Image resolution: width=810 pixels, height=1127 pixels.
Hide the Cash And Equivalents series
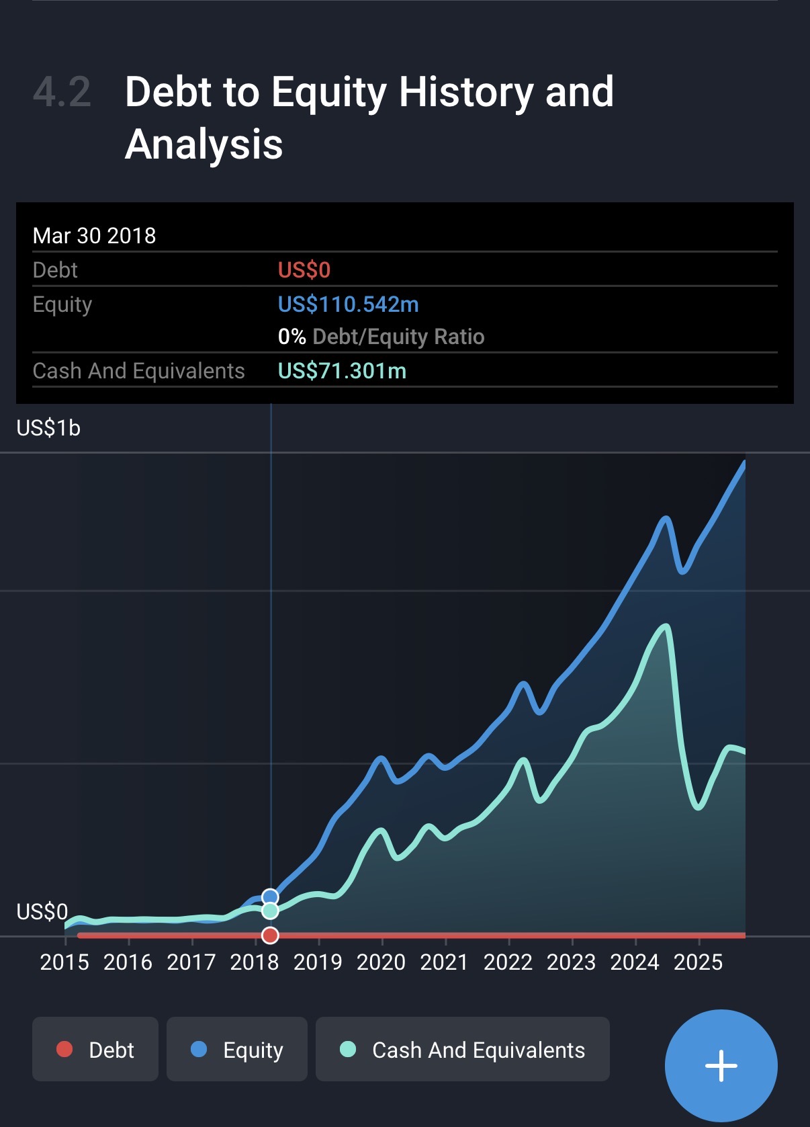(x=462, y=1049)
